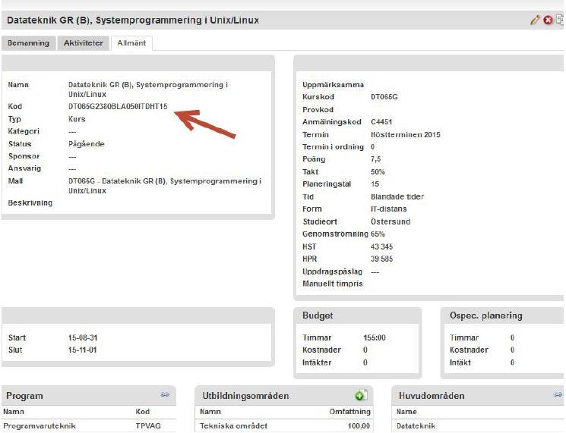
Task: Click the Kurskod value DT065G
Action: click(384, 97)
